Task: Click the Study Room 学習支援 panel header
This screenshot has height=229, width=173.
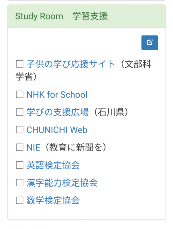Action: [61, 16]
